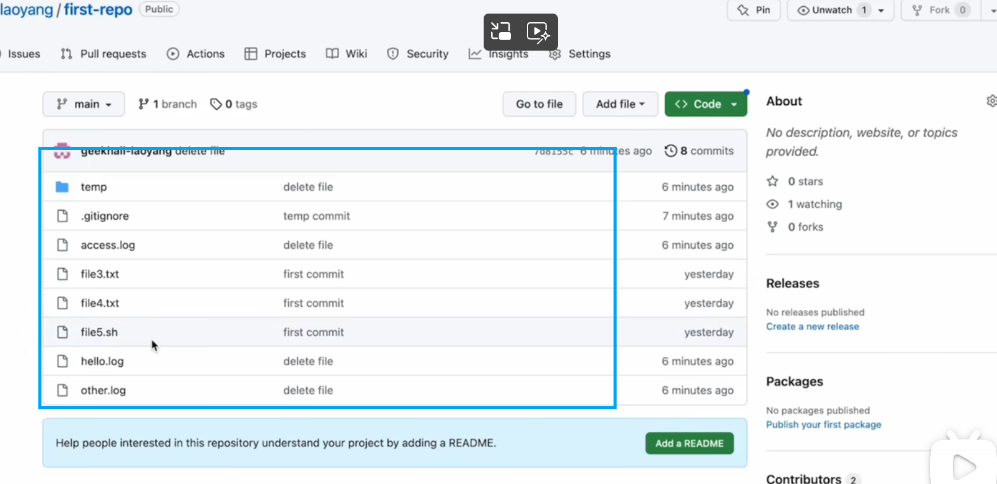Screen dimensions: 997x484
Task: Click the file icon beside access.log
Action: (62, 244)
